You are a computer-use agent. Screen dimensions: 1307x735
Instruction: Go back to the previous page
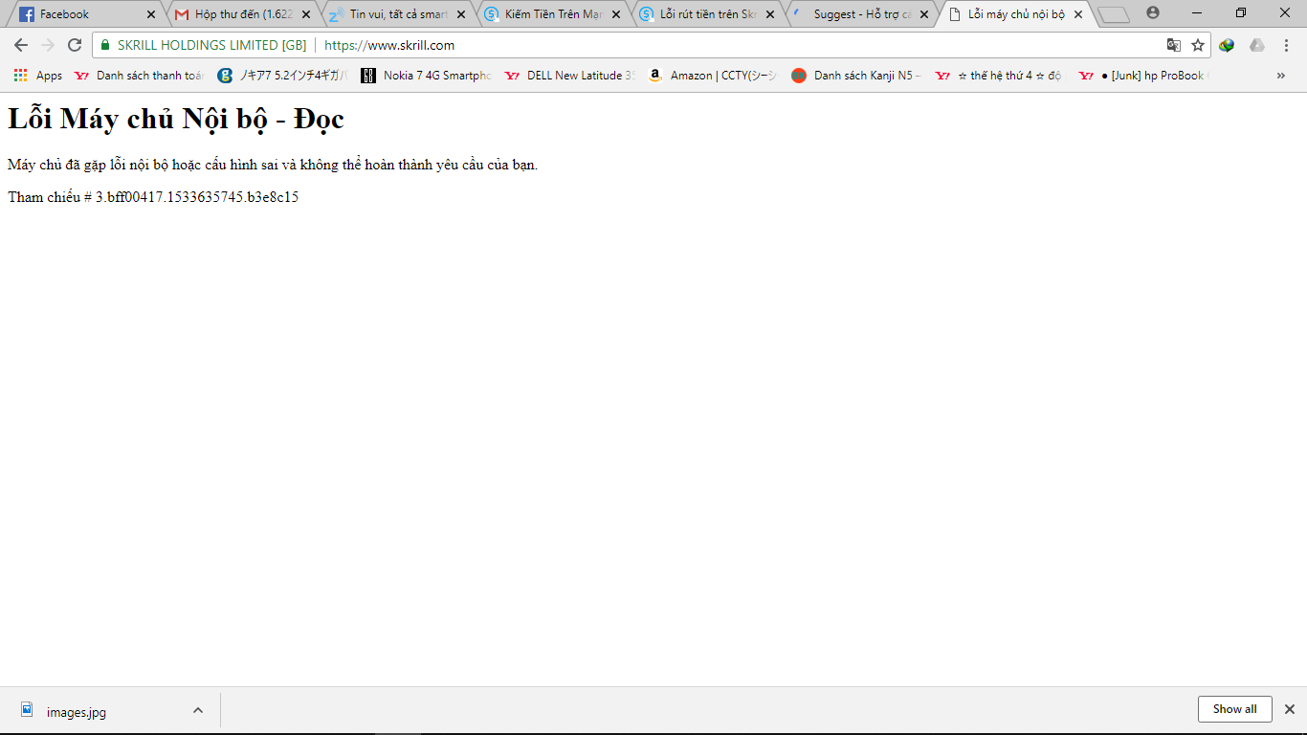click(21, 45)
